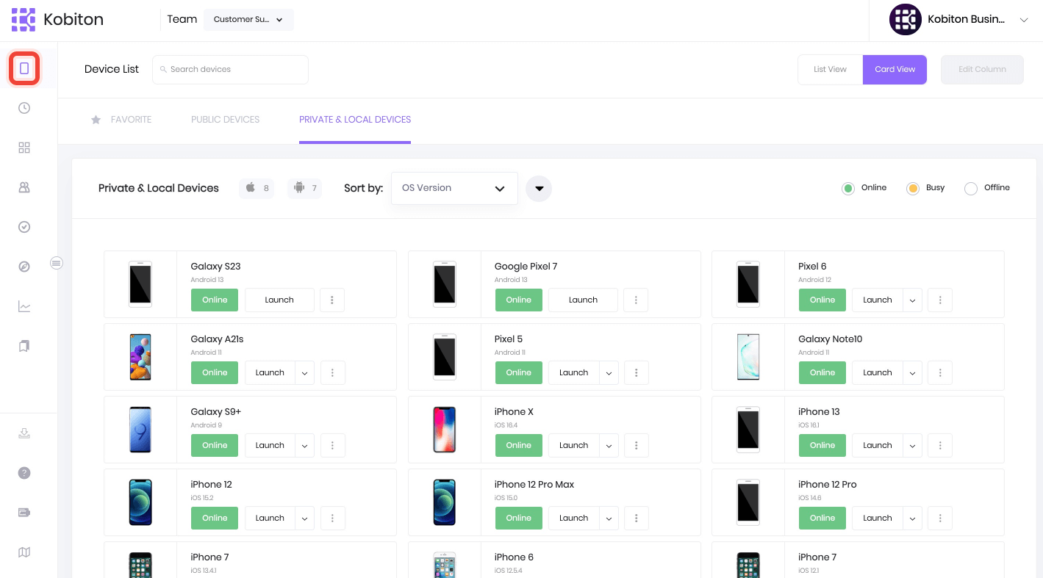
Task: Click the Galaxy S9+ device name
Action: [216, 412]
